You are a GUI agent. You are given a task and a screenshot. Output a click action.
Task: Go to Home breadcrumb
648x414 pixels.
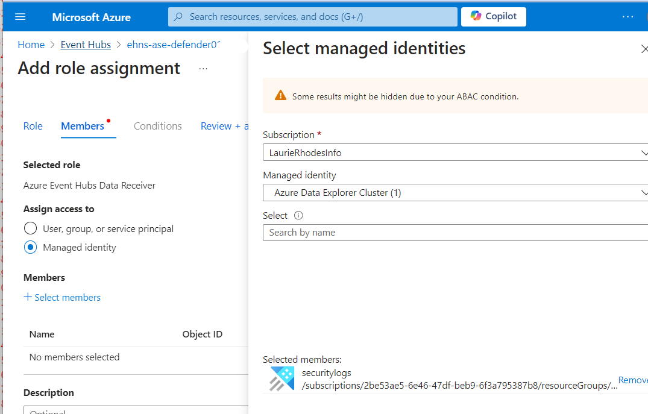click(x=31, y=45)
